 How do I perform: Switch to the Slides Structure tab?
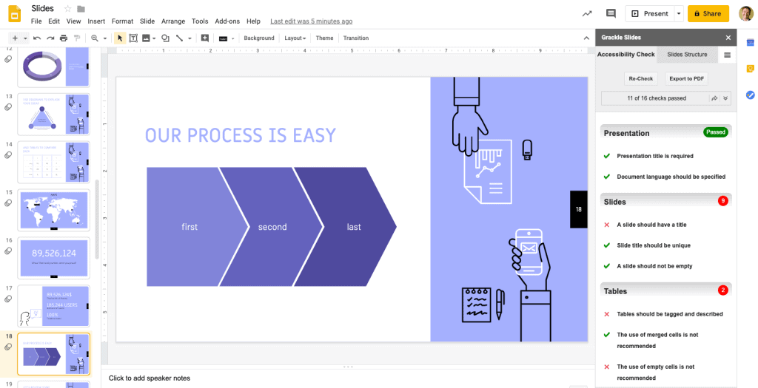coord(687,55)
